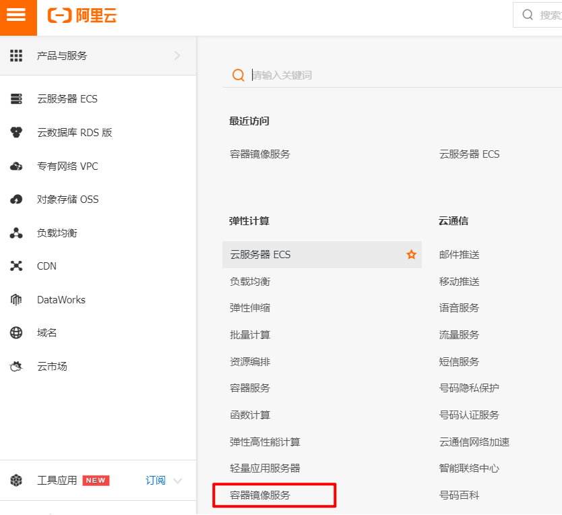The image size is (562, 515).
Task: Open 智能联络中心 service
Action: coord(469,468)
